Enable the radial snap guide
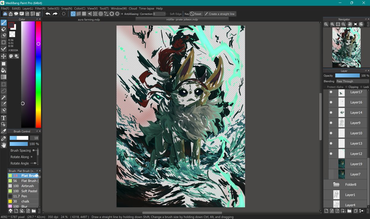The height and width of the screenshot is (219, 370). pyautogui.click(x=95, y=14)
